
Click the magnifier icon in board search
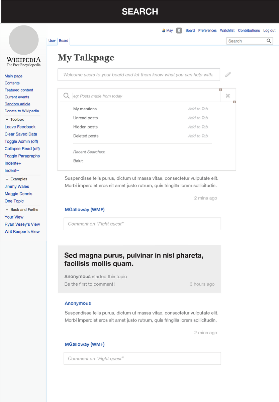(x=66, y=96)
